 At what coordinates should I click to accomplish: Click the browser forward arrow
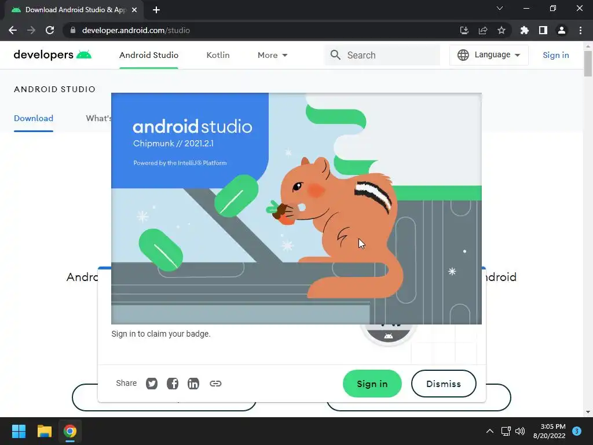click(31, 30)
